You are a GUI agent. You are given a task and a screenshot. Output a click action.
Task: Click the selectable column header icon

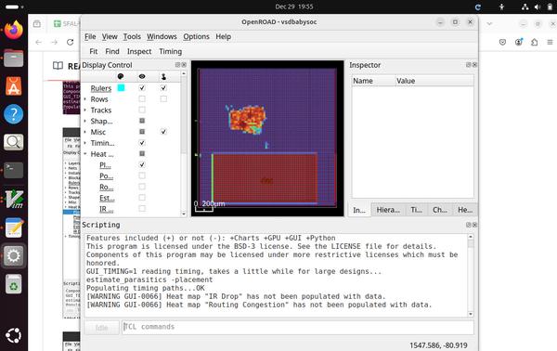163,76
